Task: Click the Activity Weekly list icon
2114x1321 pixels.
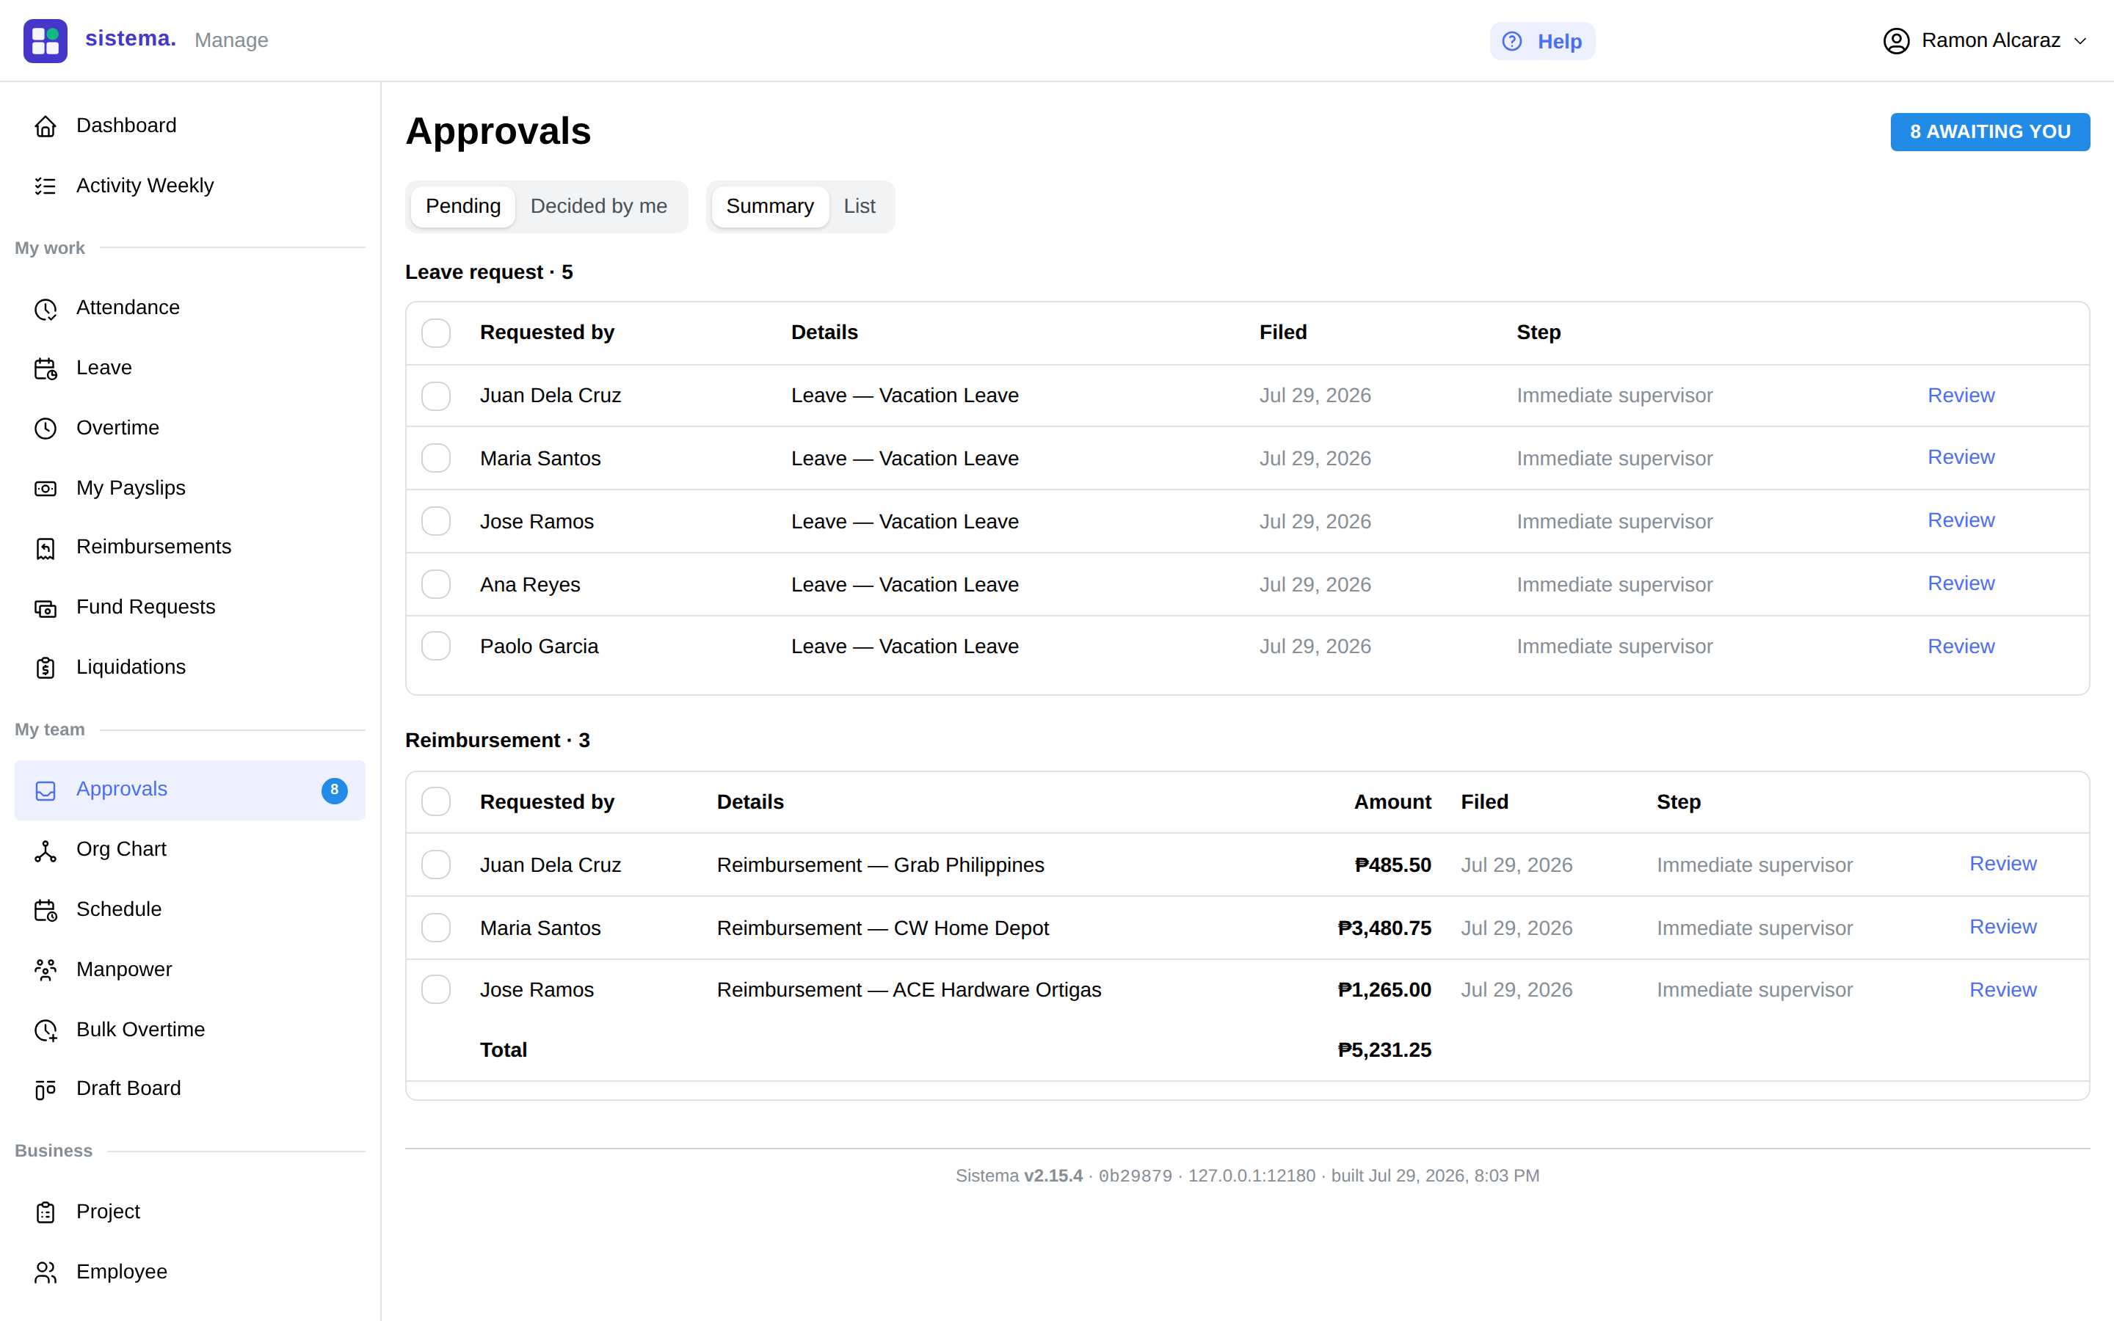Action: (46, 186)
